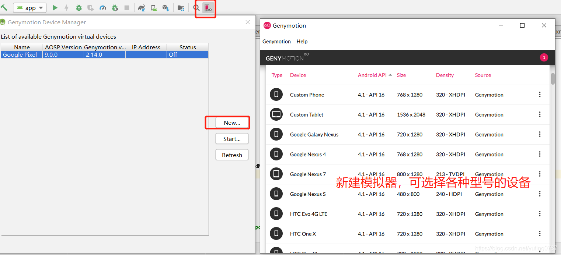Open the app run configuration dropdown
This screenshot has height=255, width=561.
tap(30, 8)
